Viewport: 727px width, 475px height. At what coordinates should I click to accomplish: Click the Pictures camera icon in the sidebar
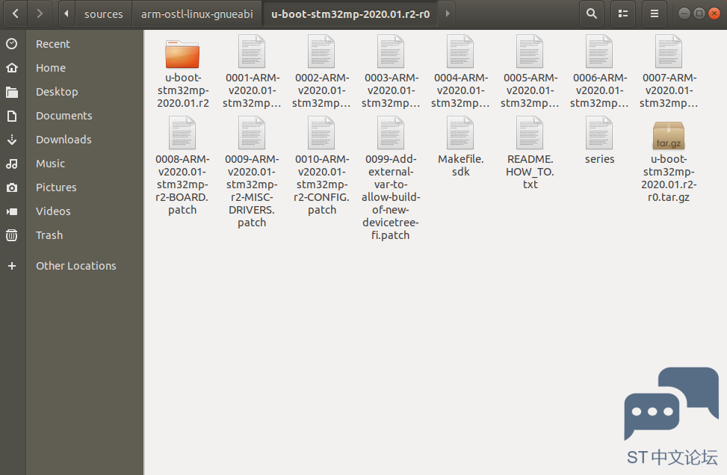coord(12,187)
